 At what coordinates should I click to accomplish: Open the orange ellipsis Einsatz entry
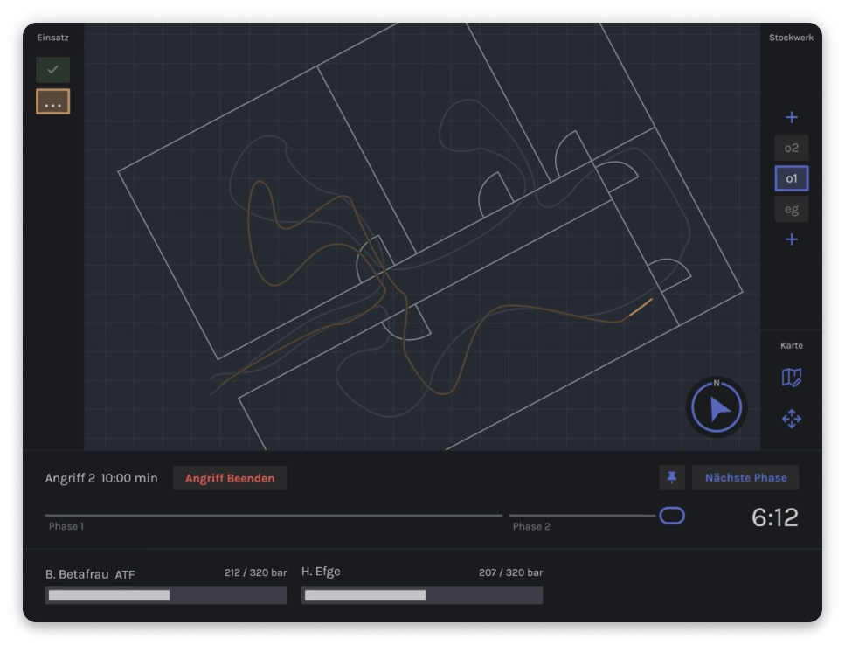pos(52,102)
